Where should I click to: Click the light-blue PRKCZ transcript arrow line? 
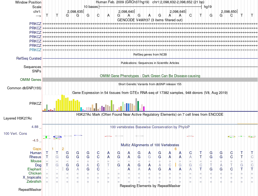click(150, 50)
